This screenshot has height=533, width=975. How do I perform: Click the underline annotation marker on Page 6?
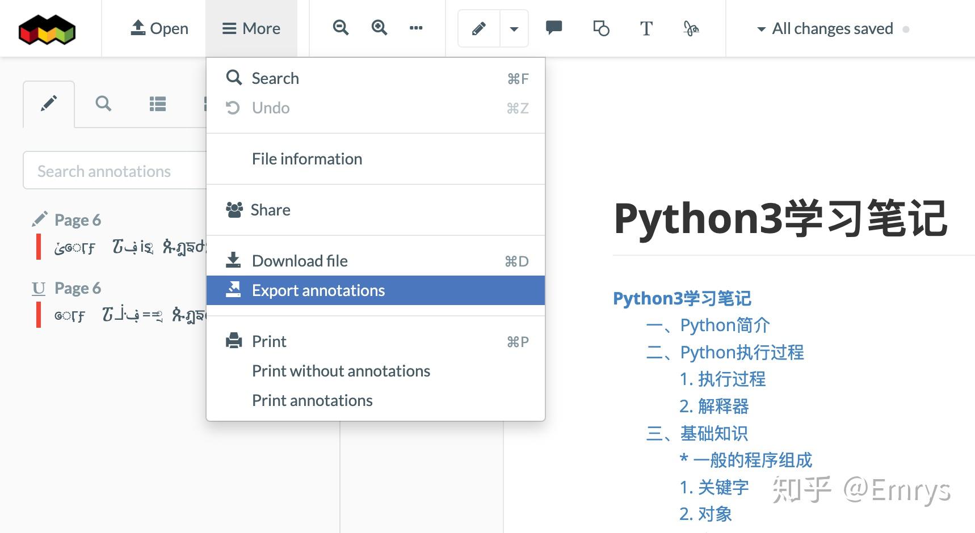point(38,288)
